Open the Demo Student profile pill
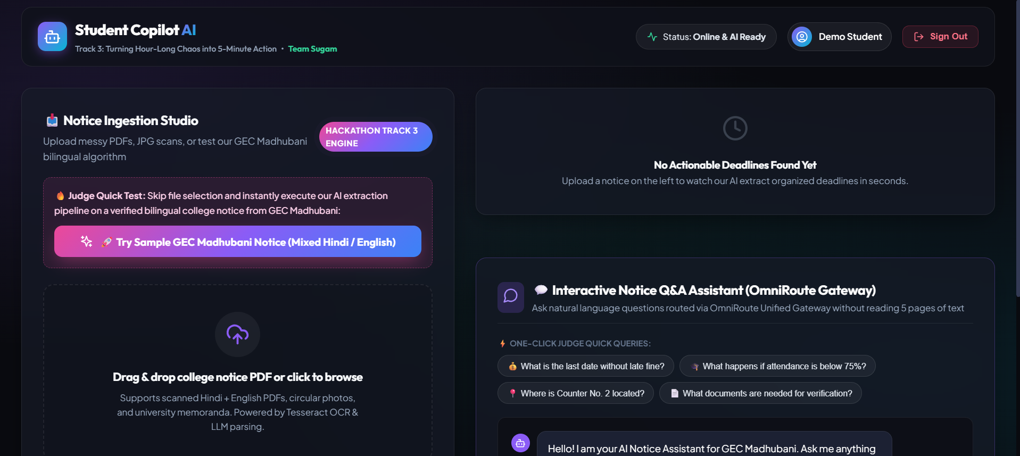The height and width of the screenshot is (456, 1020). click(839, 37)
